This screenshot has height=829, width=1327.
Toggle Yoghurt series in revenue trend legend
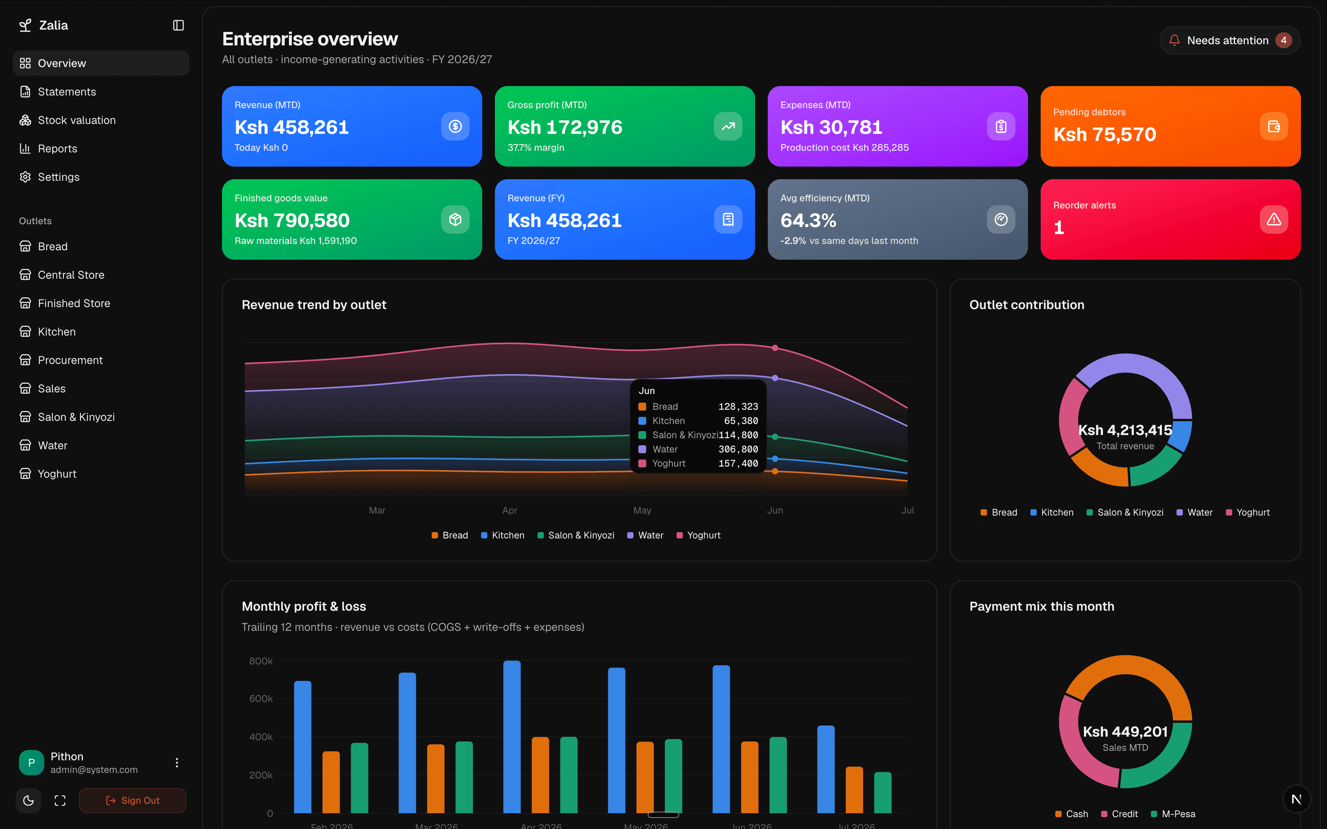click(699, 535)
